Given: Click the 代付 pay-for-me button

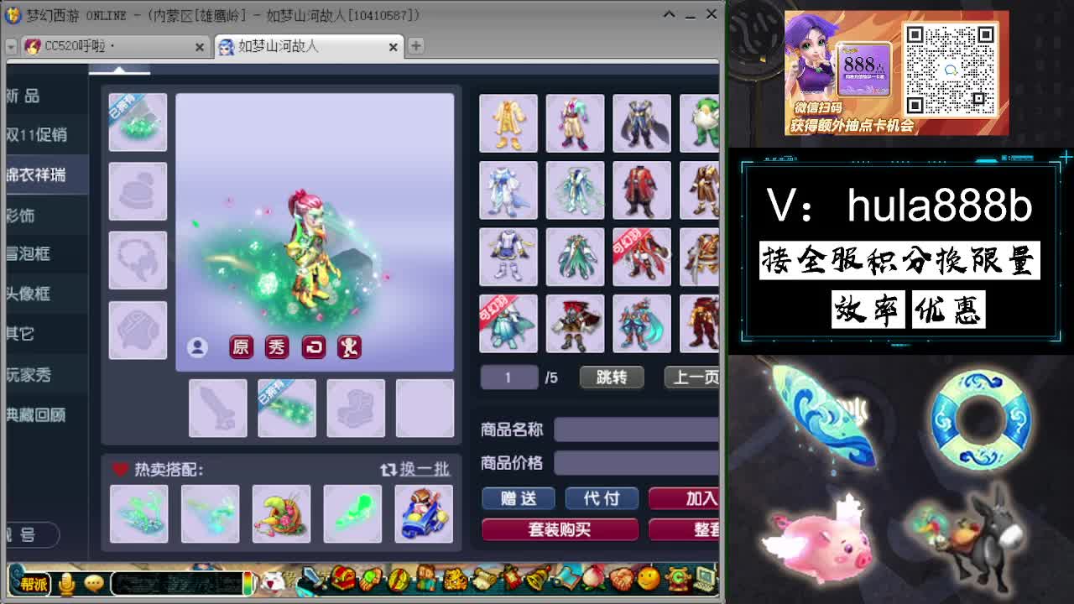Looking at the screenshot, I should click(x=602, y=498).
